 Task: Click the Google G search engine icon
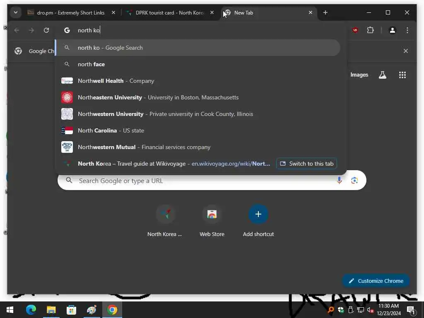click(x=67, y=30)
